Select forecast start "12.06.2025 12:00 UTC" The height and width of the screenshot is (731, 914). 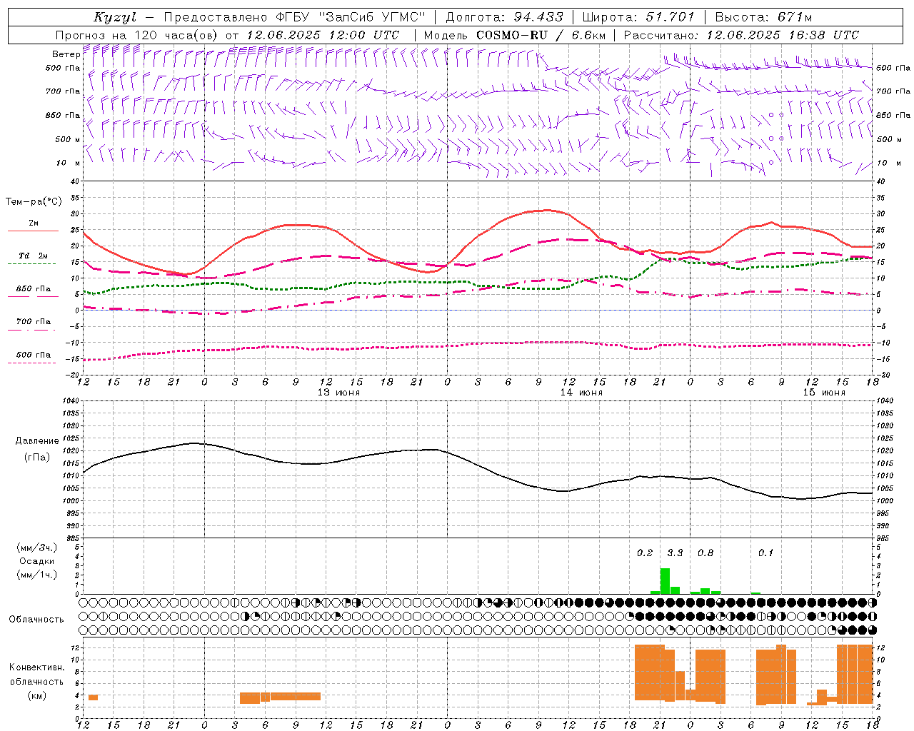pos(323,35)
